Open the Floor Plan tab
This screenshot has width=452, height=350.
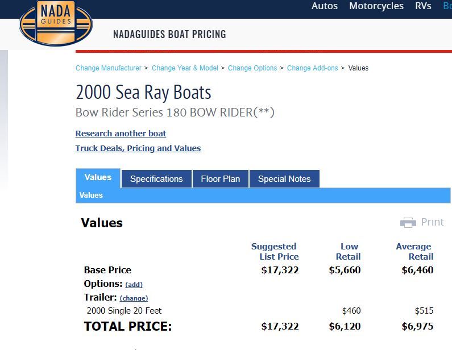click(220, 178)
